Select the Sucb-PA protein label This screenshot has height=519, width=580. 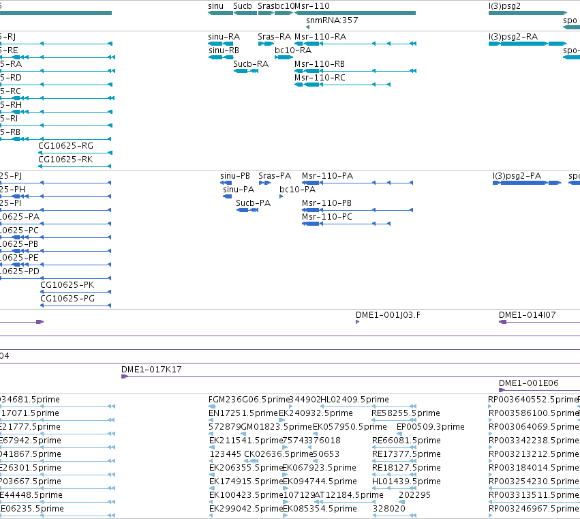click(x=253, y=203)
